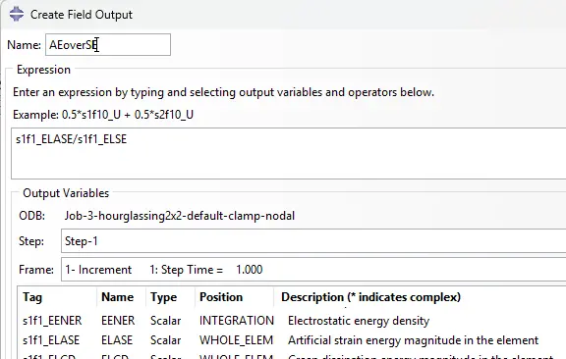Click the Scalar type cell for ELASE
The width and height of the screenshot is (566, 359).
click(x=166, y=340)
